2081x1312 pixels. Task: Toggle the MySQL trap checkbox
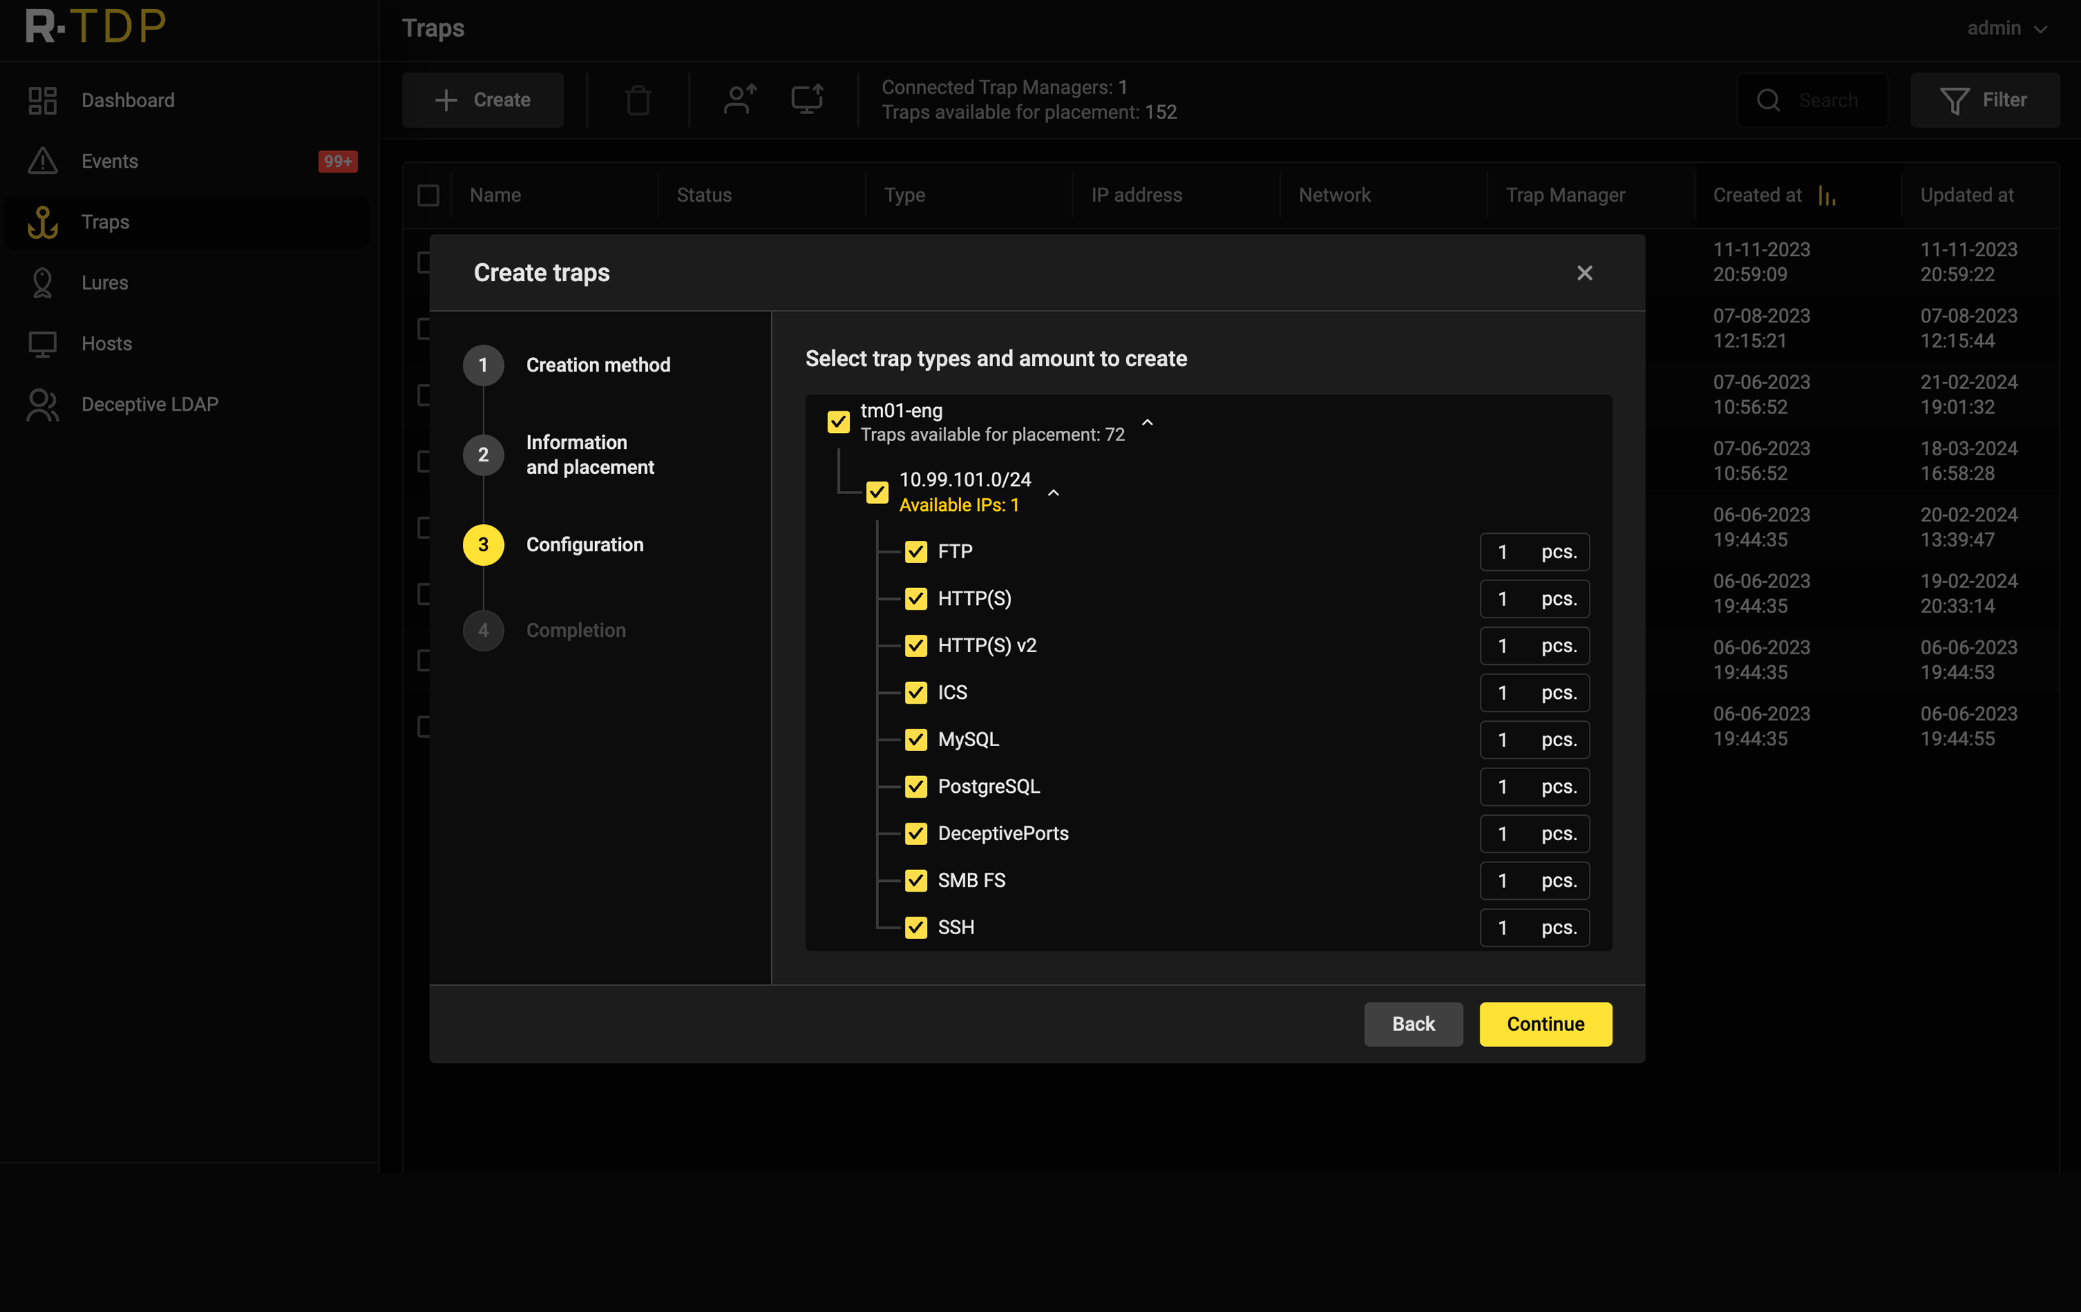915,740
